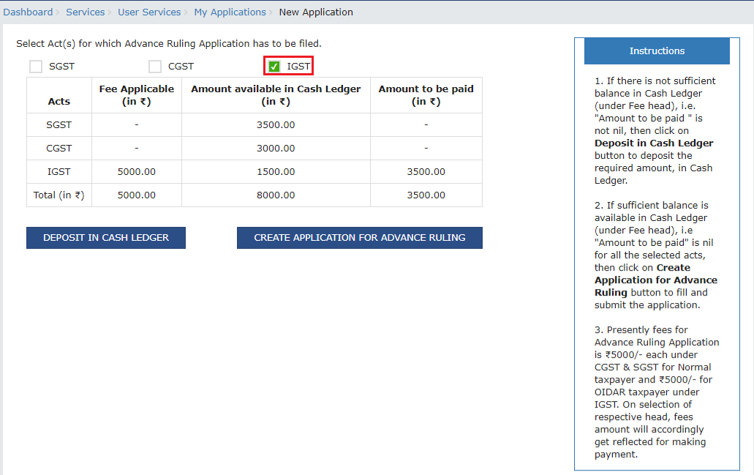Return to My Applications list

click(230, 12)
